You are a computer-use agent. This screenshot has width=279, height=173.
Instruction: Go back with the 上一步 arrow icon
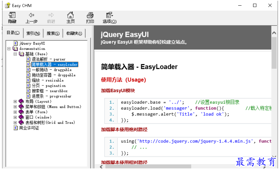pyautogui.click(x=32, y=15)
